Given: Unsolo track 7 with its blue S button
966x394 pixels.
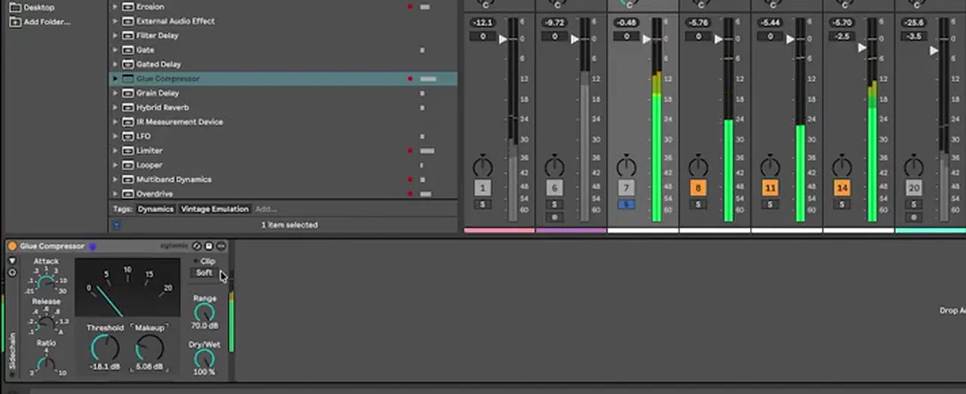Looking at the screenshot, I should tap(626, 205).
